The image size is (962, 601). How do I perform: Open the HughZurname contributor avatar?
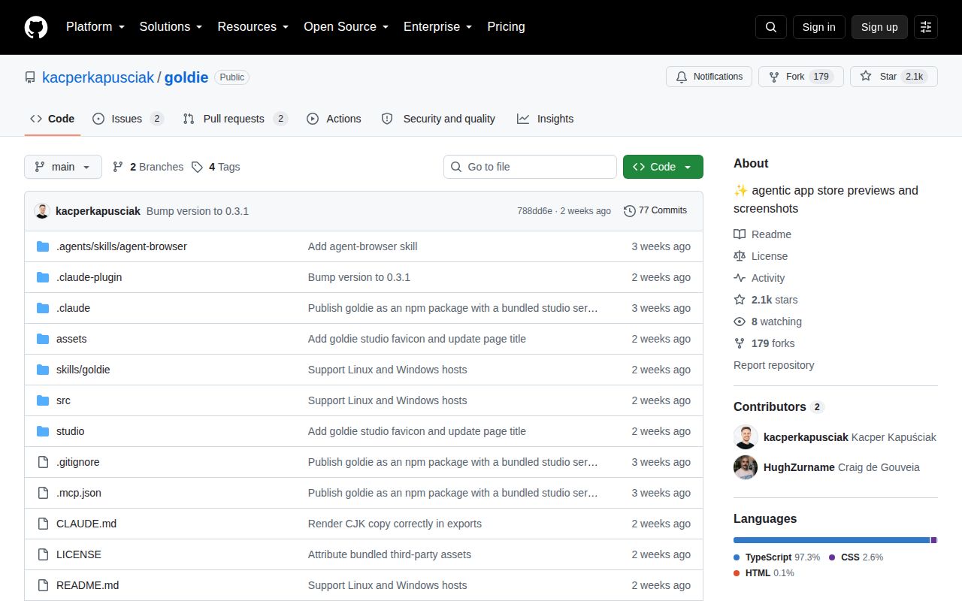click(746, 467)
